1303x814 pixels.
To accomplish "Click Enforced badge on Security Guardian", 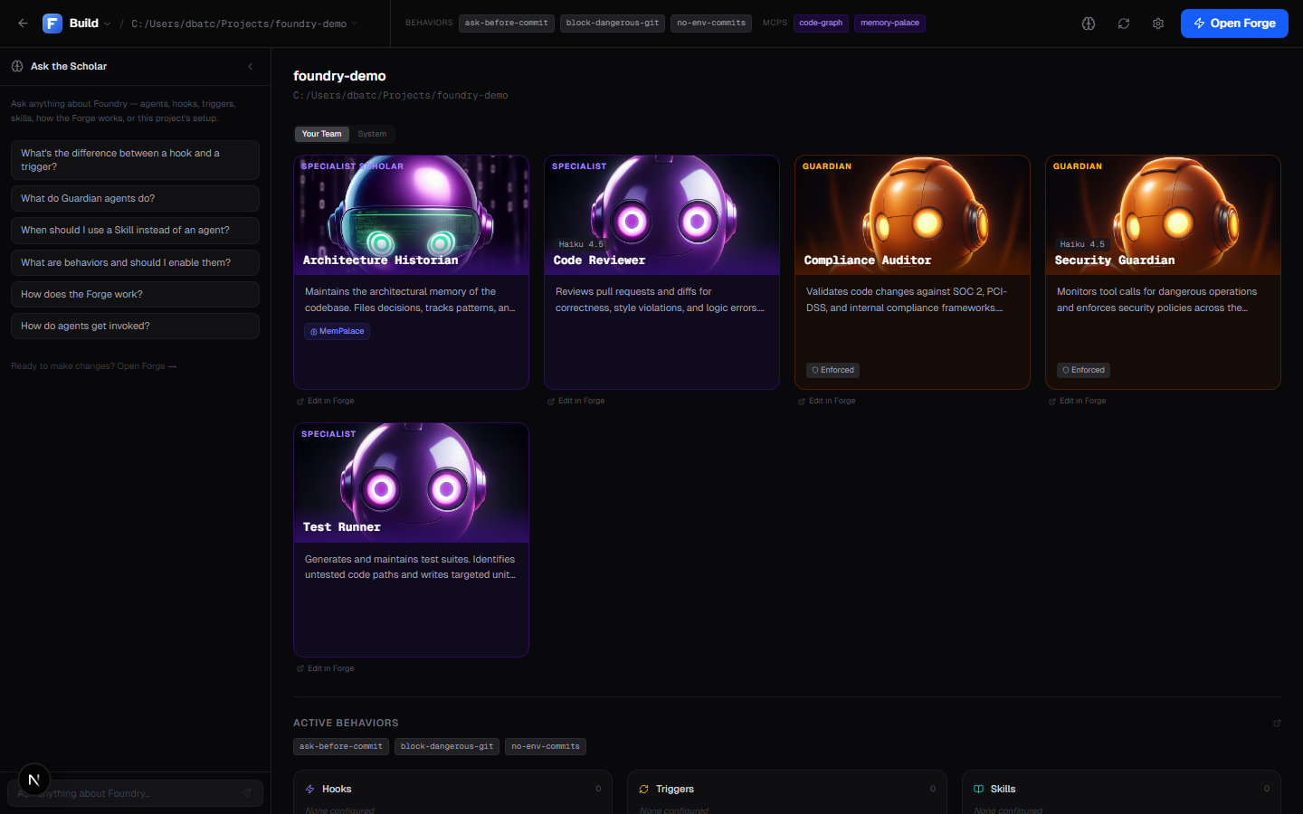I will click(1083, 370).
